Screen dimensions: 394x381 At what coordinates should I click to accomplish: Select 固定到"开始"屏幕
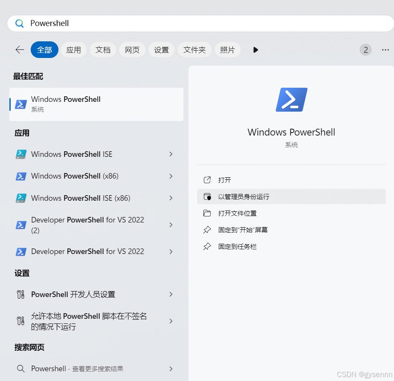coord(291,230)
